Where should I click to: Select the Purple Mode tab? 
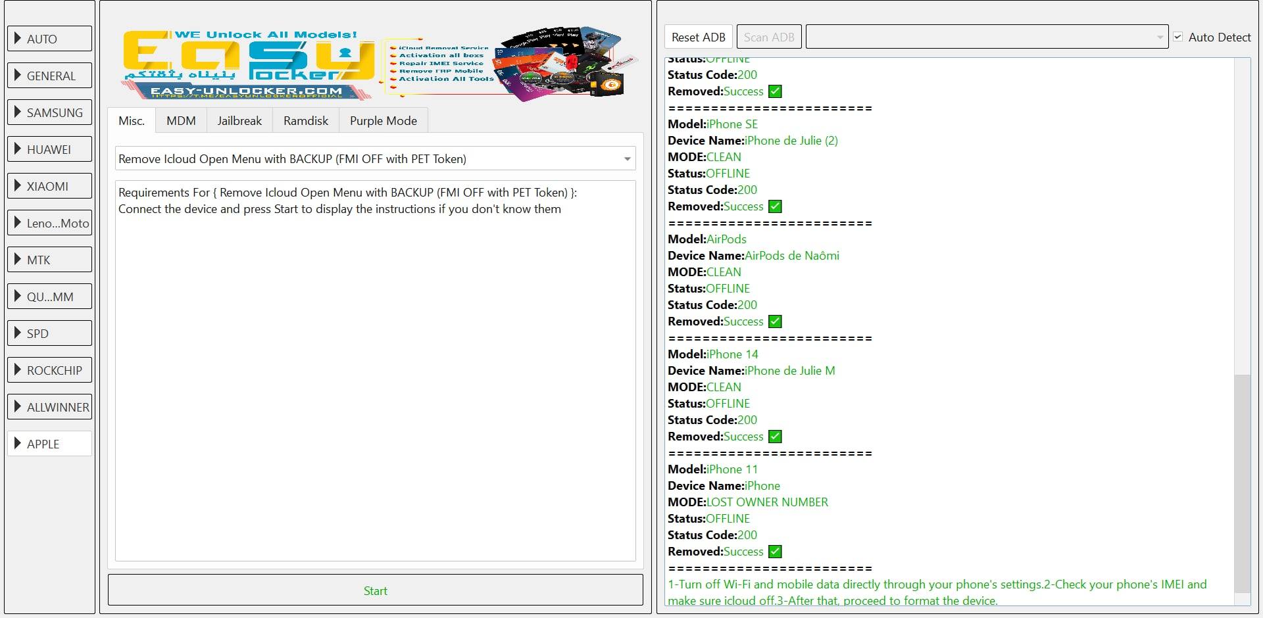pyautogui.click(x=384, y=121)
